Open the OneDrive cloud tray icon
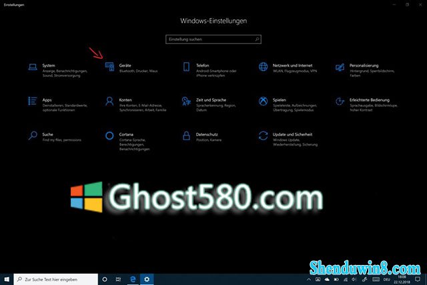Viewport: 427px width, 285px height. pyautogui.click(x=327, y=280)
